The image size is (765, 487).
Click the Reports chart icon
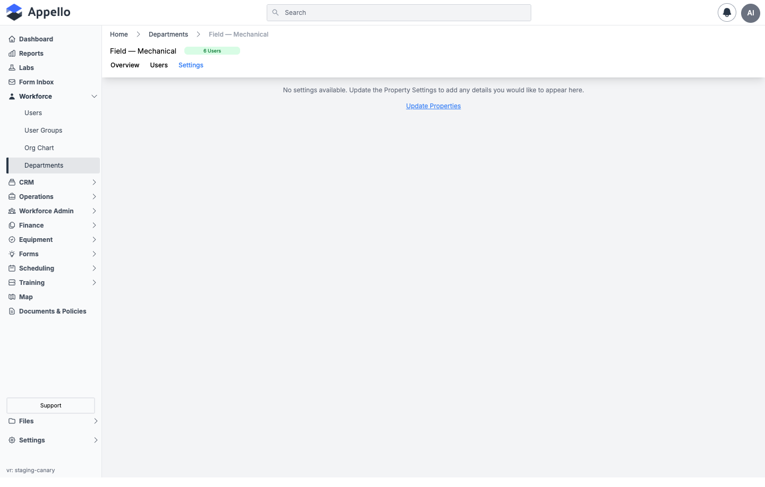tap(12, 54)
